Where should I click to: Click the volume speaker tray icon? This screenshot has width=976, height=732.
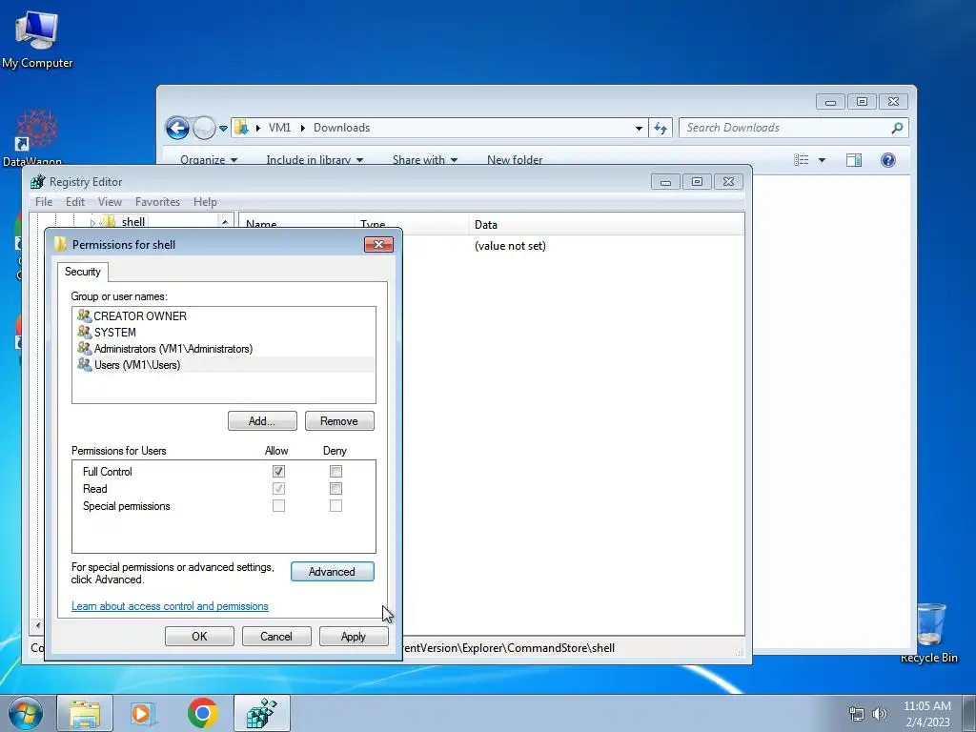point(879,714)
